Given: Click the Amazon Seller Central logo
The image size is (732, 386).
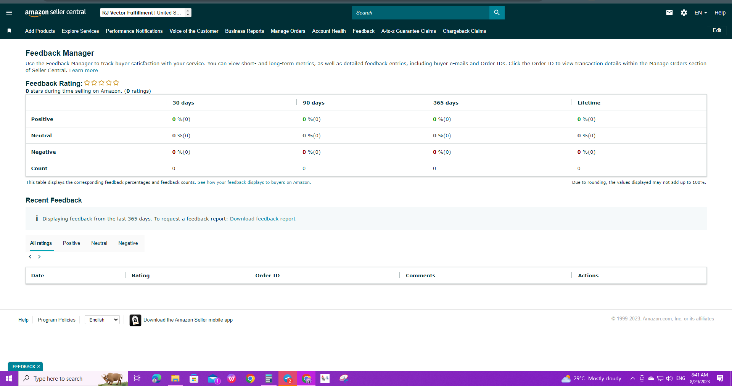Looking at the screenshot, I should (x=55, y=13).
